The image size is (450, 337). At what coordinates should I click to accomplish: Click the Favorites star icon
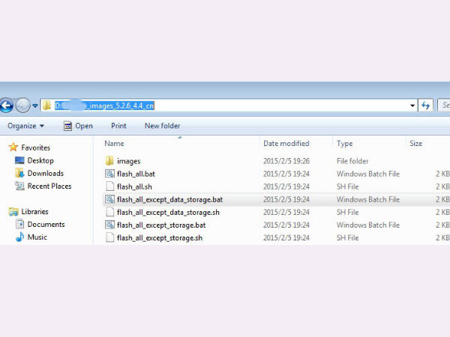pos(13,148)
